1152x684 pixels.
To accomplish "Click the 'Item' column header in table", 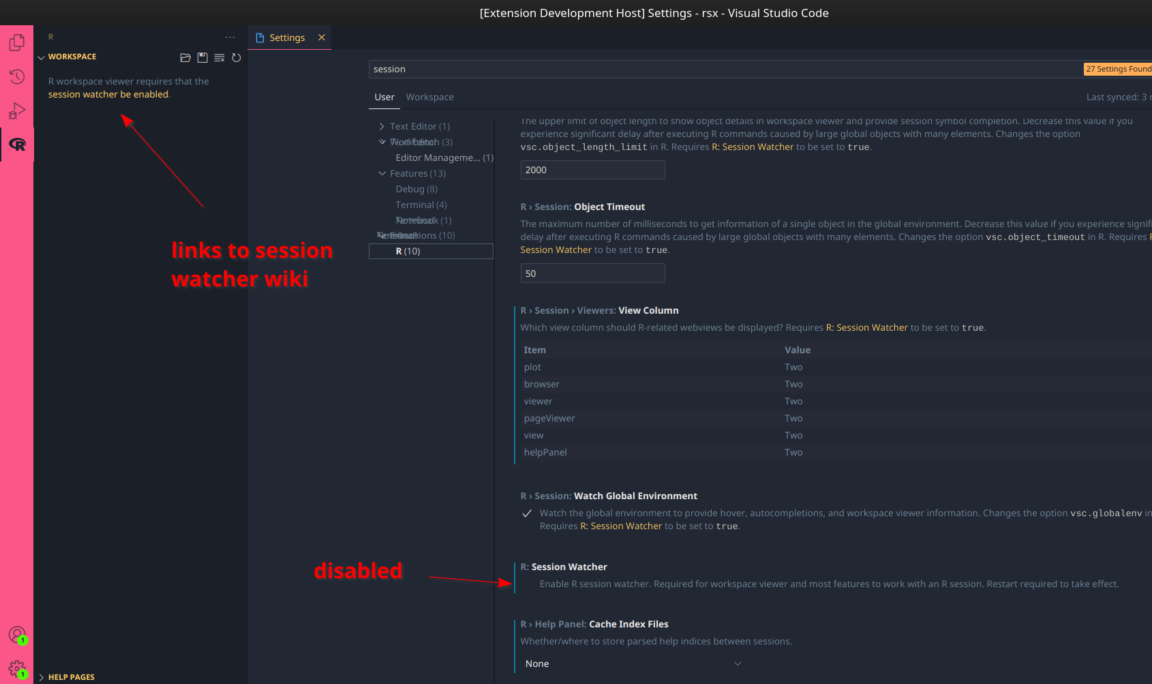I will click(534, 350).
